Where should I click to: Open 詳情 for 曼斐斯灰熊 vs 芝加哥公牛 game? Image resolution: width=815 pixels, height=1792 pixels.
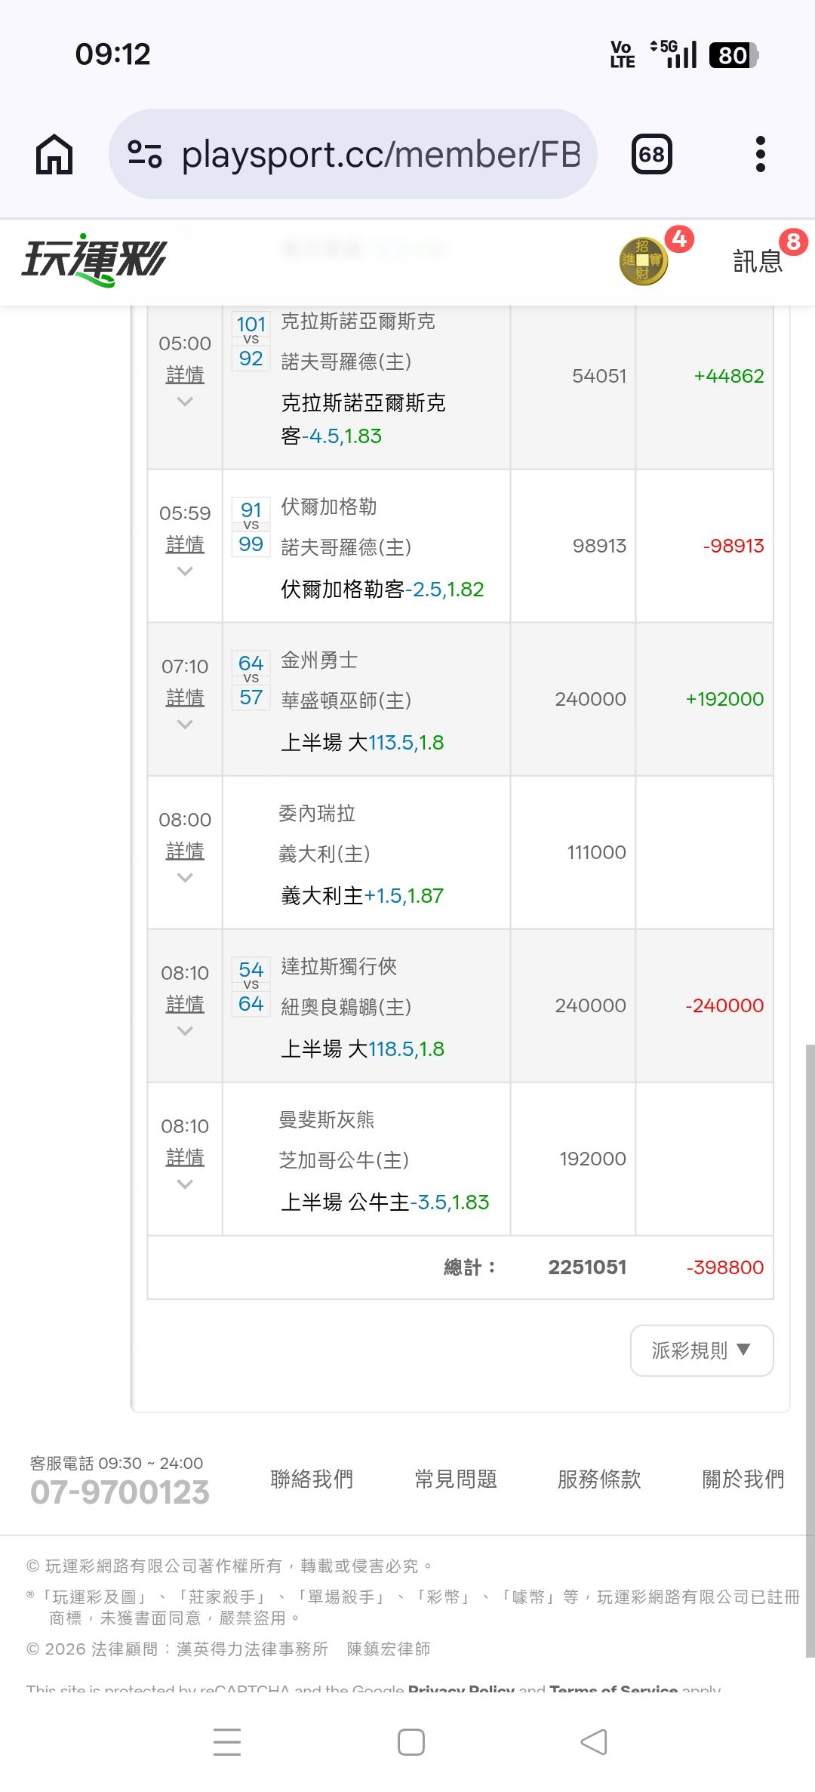point(185,1157)
